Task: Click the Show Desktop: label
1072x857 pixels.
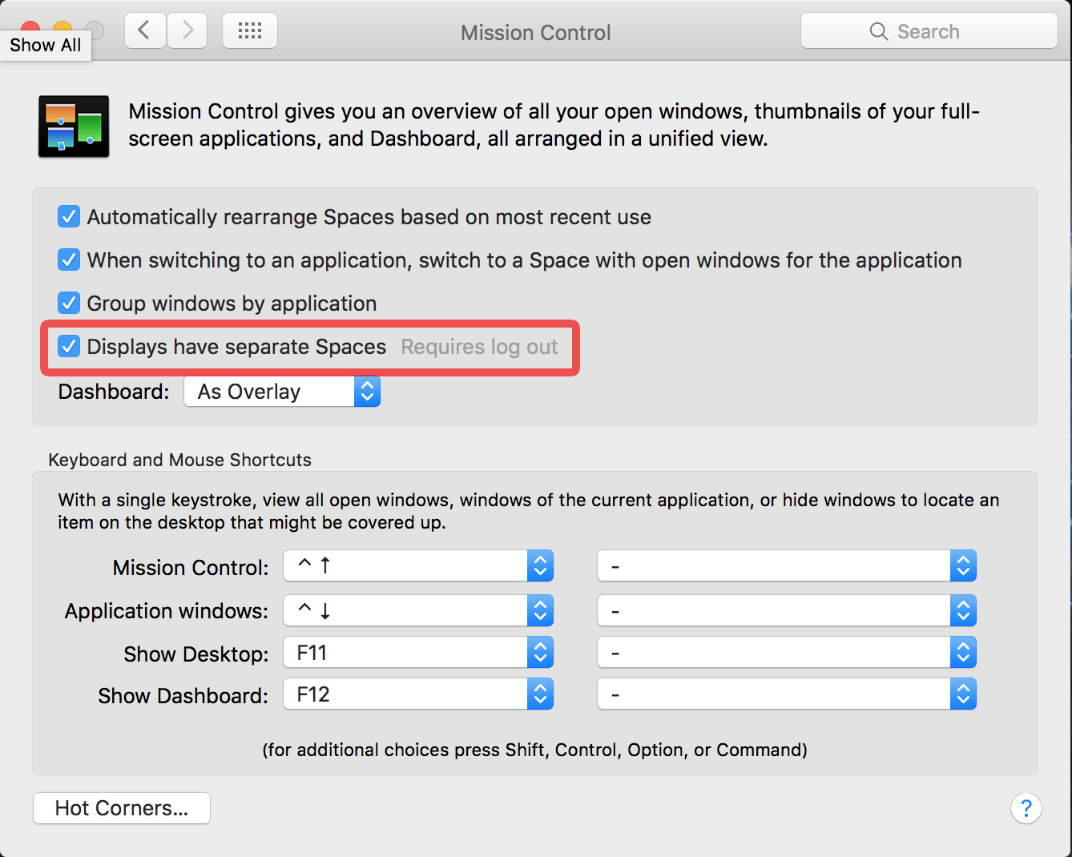Action: tap(196, 654)
